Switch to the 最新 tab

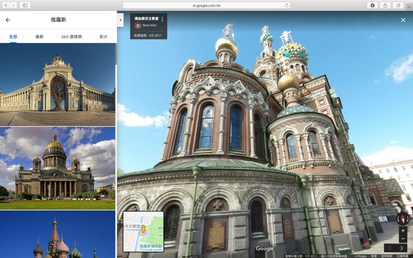coord(39,37)
